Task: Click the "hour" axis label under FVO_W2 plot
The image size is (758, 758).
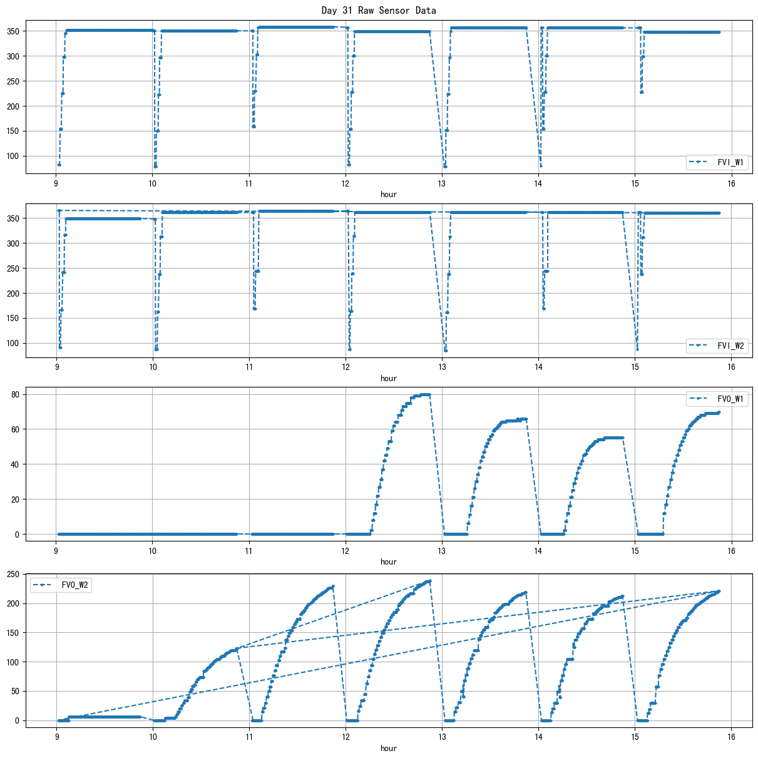Action: 389,748
